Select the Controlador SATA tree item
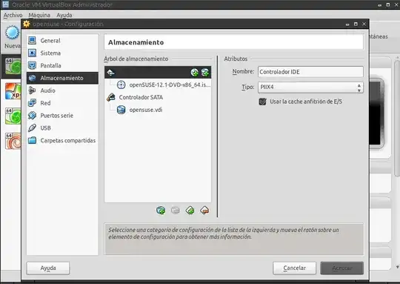Image resolution: width=400 pixels, height=284 pixels. click(135, 97)
